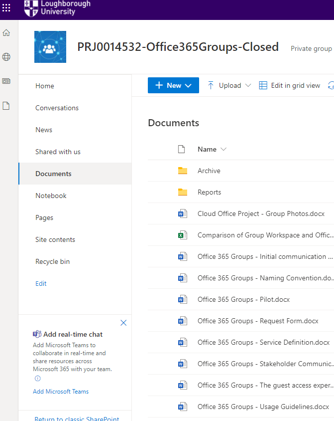Click the Excel icon on the Comparison file row
This screenshot has height=421, width=334.
point(182,235)
